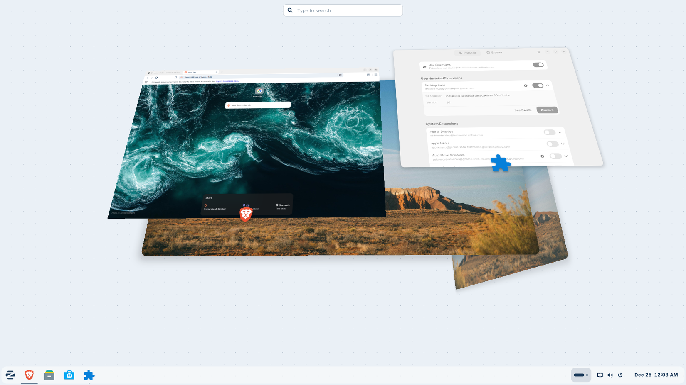
Task: Click the Ask Brave Search field
Action: 258,105
